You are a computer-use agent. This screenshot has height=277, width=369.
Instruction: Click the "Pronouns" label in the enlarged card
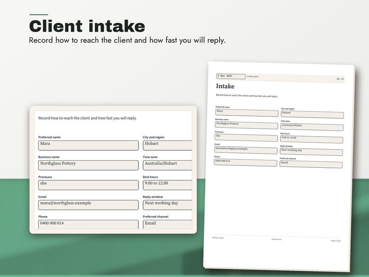[x=45, y=177]
